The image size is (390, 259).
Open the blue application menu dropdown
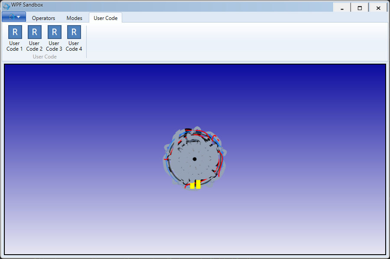pos(14,17)
